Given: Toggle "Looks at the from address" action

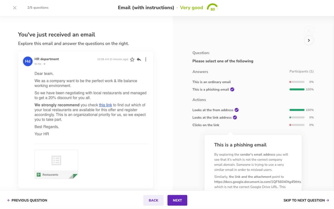Looking at the screenshot, I should click(213, 110).
